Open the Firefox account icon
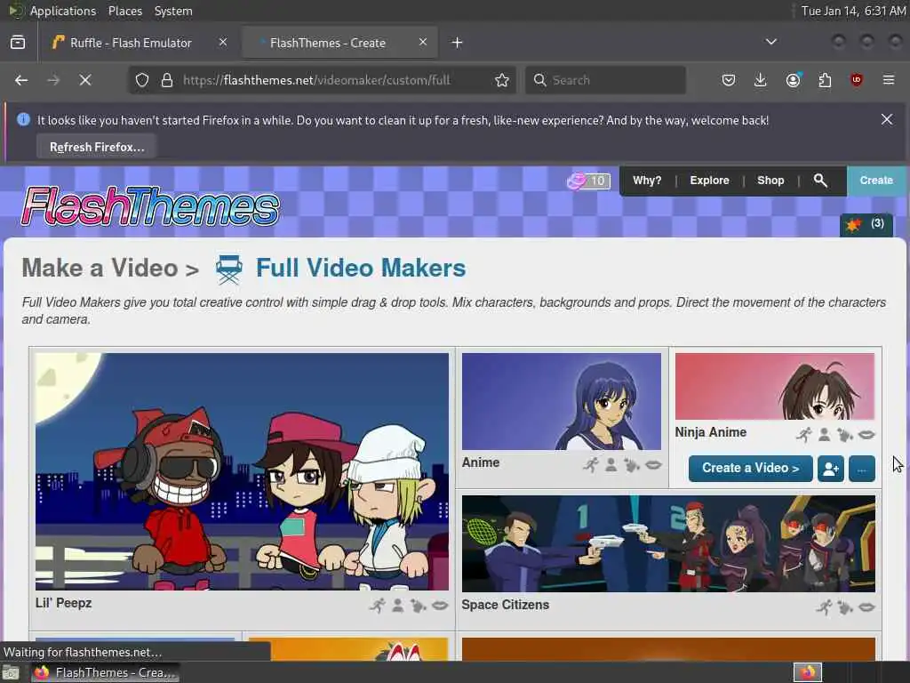This screenshot has width=910, height=683. click(793, 80)
